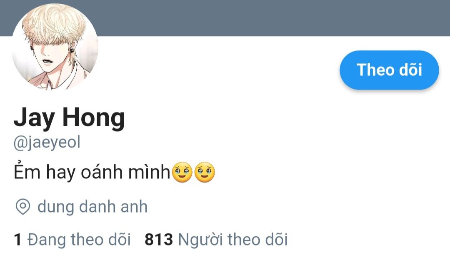The width and height of the screenshot is (450, 258).
Task: Tap the 813 follower count number
Action: [159, 240]
